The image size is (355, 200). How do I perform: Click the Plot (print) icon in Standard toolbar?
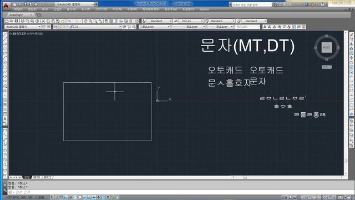coord(22,21)
